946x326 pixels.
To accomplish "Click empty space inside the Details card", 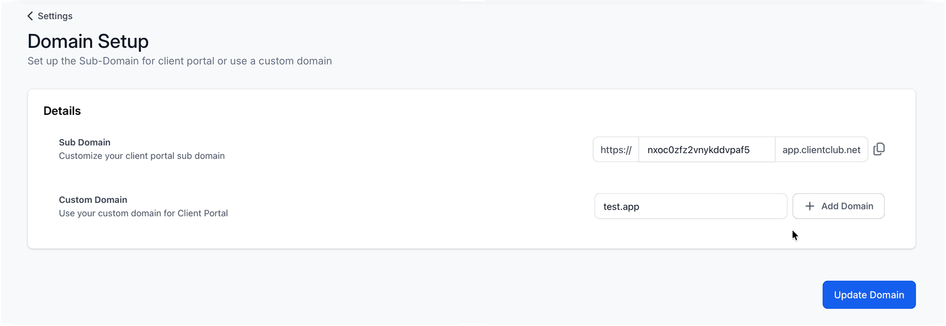I will (409, 179).
